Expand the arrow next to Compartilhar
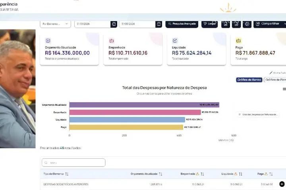This screenshot has width=286, height=190. click(x=284, y=24)
